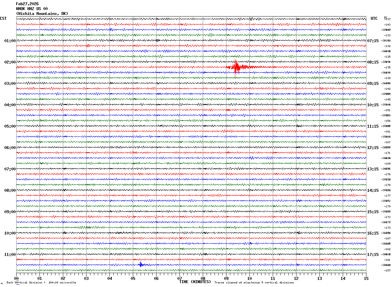Click the DC offset value -157
392x287 pixels.
pos(387,270)
